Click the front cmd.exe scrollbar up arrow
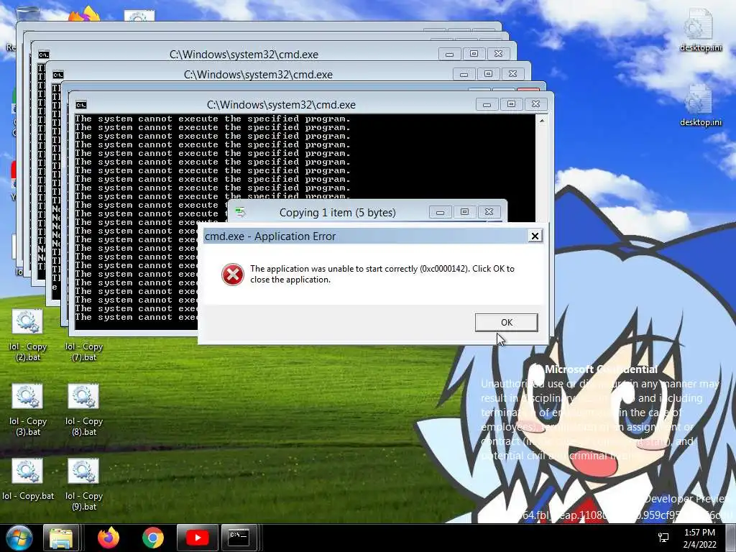 point(542,121)
